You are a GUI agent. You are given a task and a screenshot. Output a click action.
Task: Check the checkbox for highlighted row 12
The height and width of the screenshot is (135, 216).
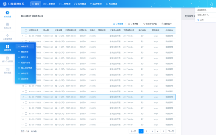(x=26, y=97)
